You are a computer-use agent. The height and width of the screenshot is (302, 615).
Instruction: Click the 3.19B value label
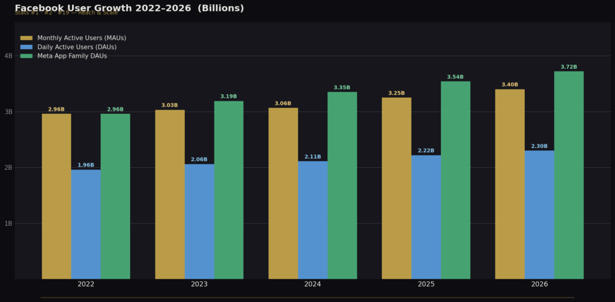(229, 96)
